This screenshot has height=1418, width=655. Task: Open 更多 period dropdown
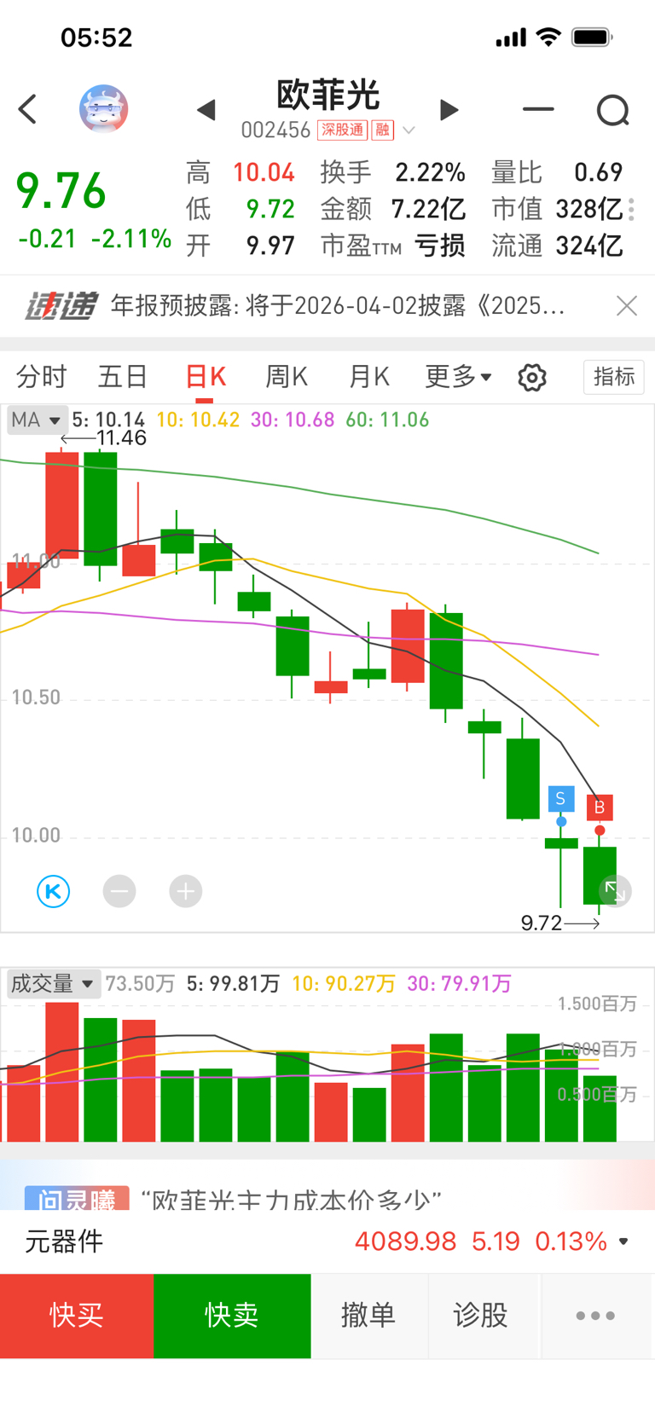(x=458, y=376)
